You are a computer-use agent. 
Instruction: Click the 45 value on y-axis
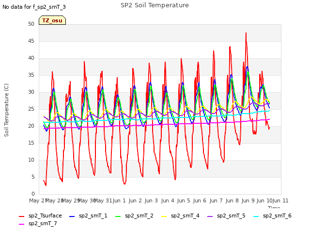click(x=31, y=41)
